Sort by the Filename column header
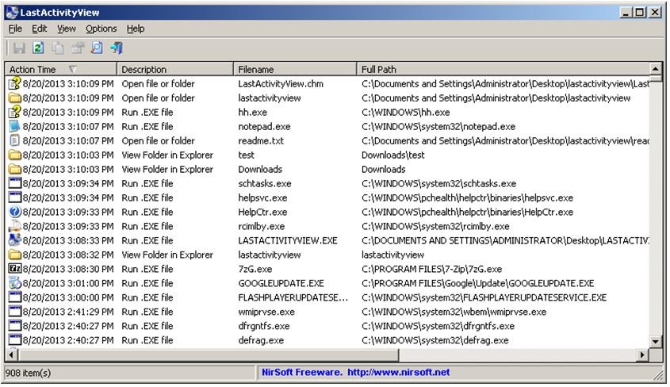 [295, 69]
